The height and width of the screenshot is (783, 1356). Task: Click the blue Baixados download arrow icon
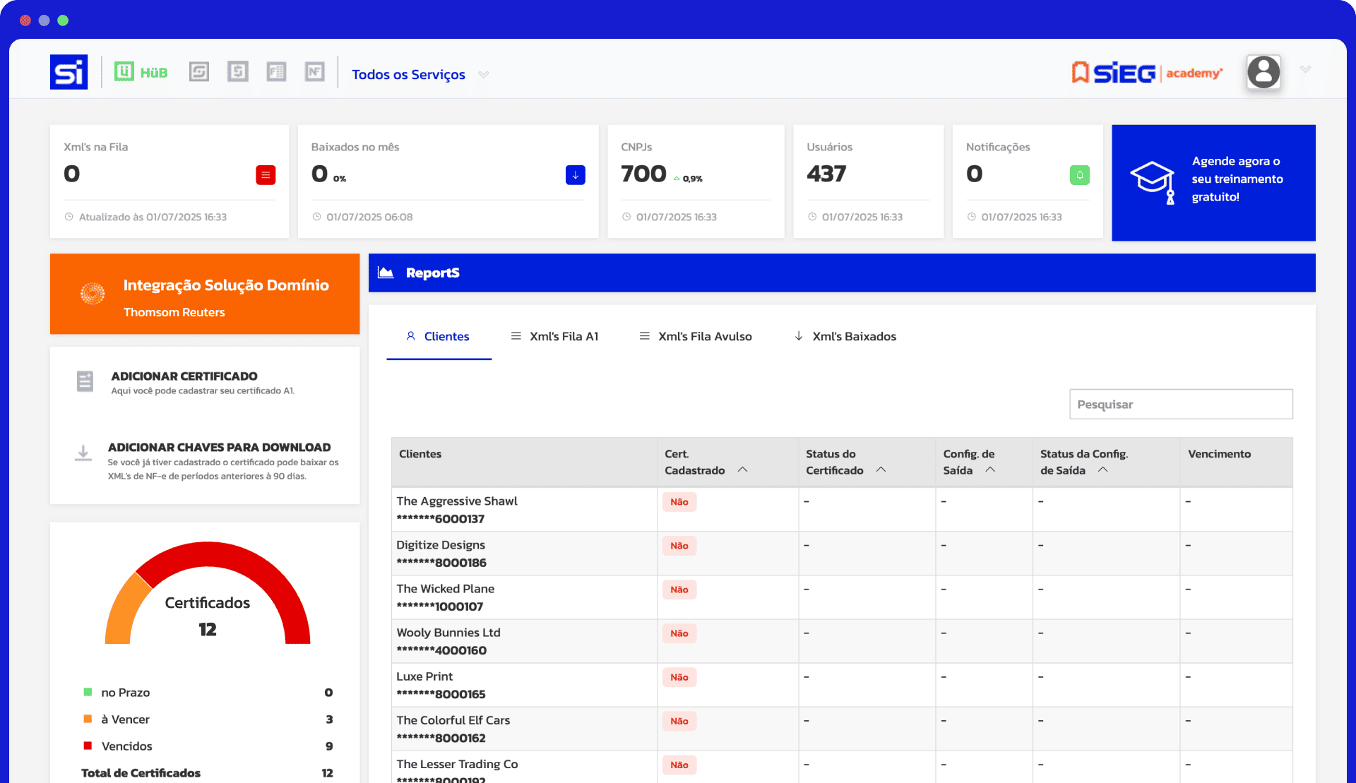click(x=575, y=175)
